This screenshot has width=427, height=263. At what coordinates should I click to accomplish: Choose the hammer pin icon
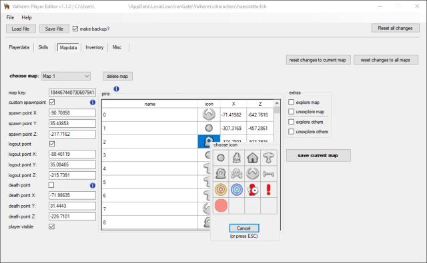click(x=268, y=158)
